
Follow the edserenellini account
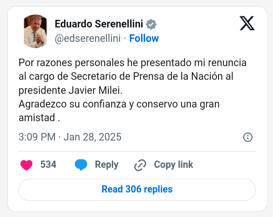[144, 38]
